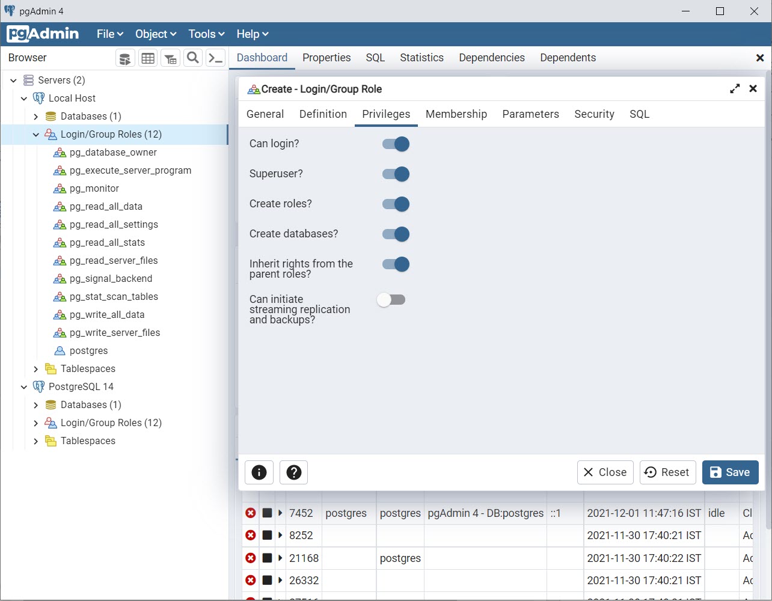Click the Query Tool icon in Browser toolbar

[x=125, y=58]
